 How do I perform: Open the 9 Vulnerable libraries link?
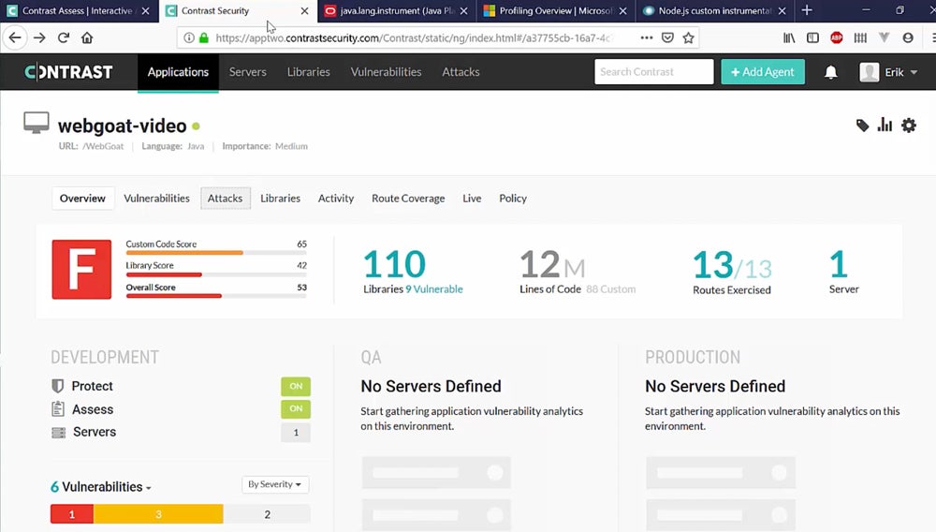click(x=433, y=289)
